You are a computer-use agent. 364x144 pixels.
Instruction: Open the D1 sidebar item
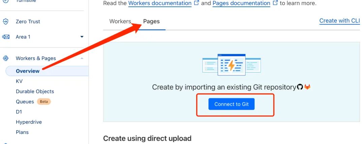coord(19,112)
